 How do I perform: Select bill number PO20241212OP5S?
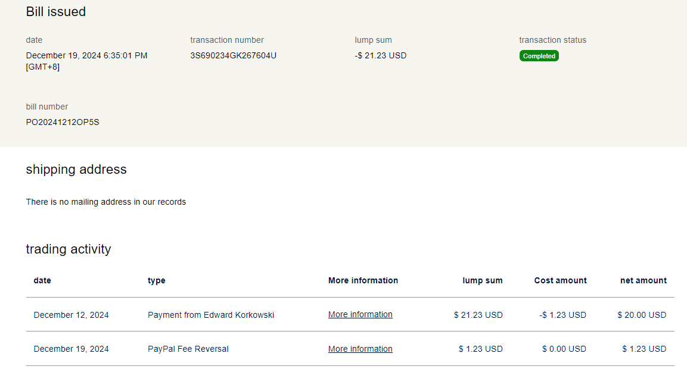pyautogui.click(x=63, y=123)
